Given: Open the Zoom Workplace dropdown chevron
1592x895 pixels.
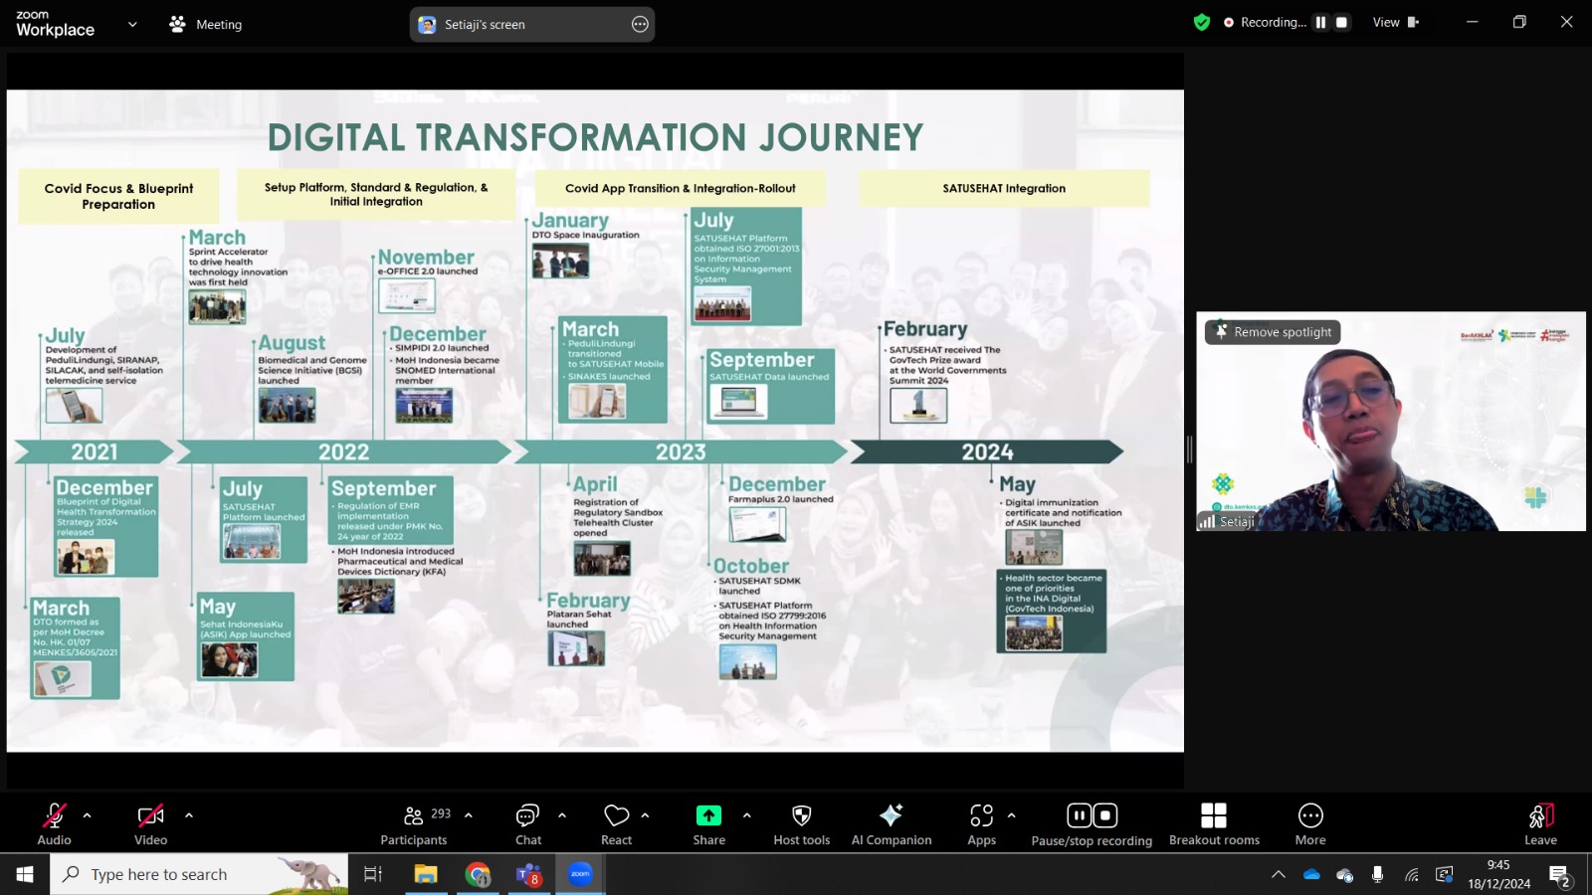Looking at the screenshot, I should 132,24.
